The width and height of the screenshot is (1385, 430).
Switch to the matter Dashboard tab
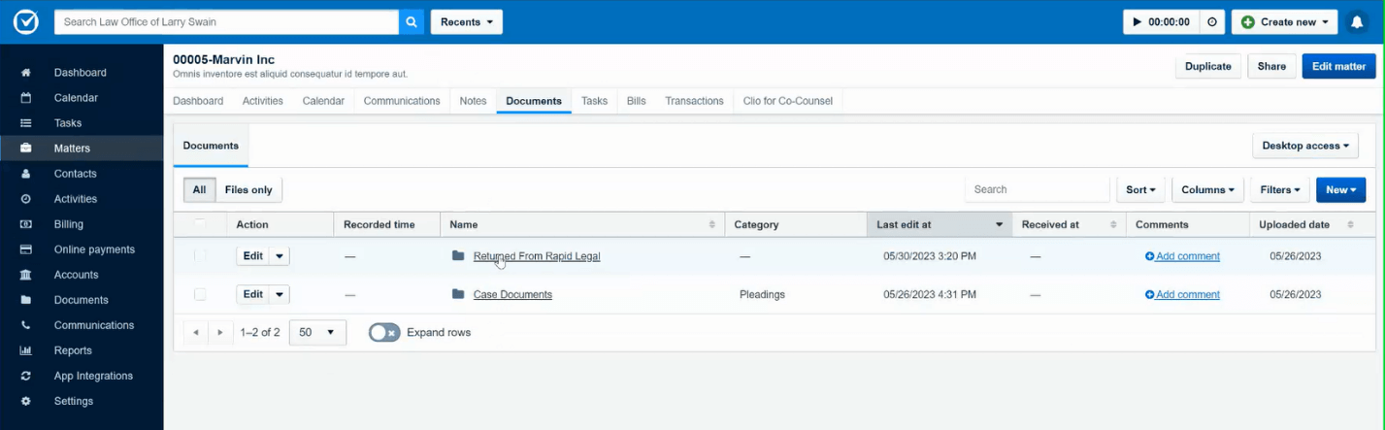[198, 101]
